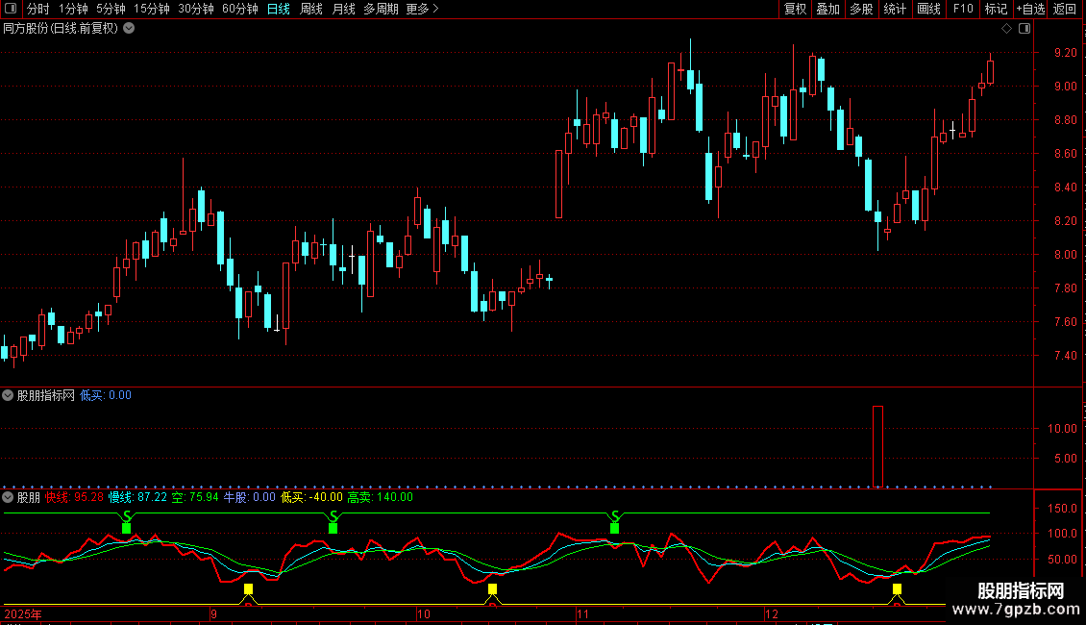
Task: Click the red 低买 signal bar
Action: point(877,446)
